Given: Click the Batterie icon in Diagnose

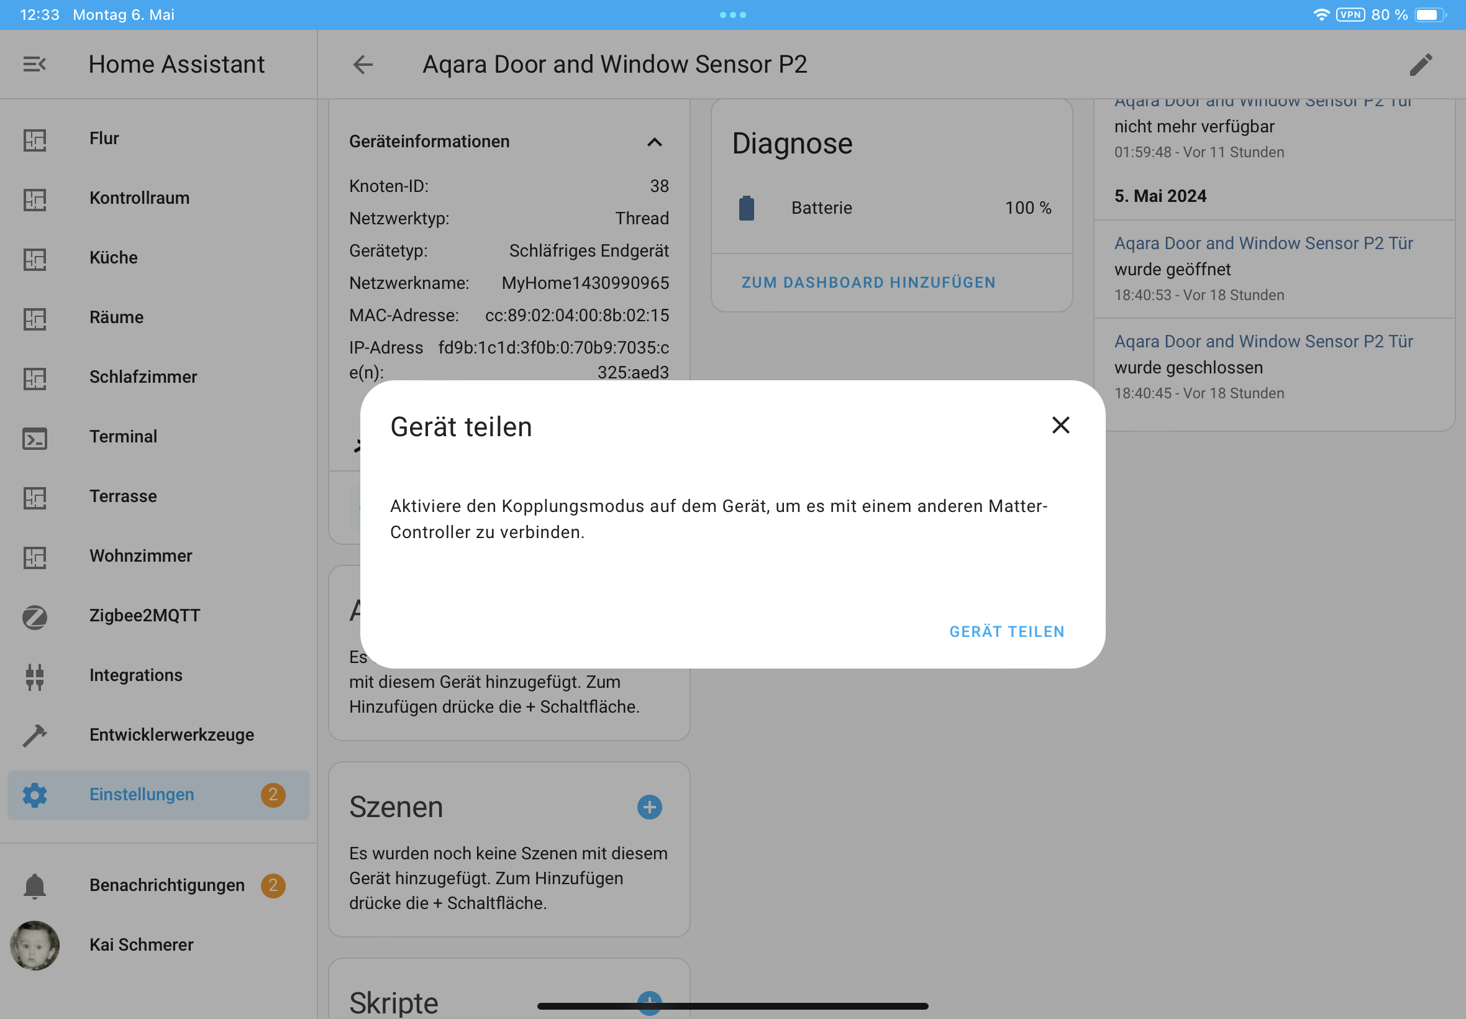Looking at the screenshot, I should click(x=746, y=208).
